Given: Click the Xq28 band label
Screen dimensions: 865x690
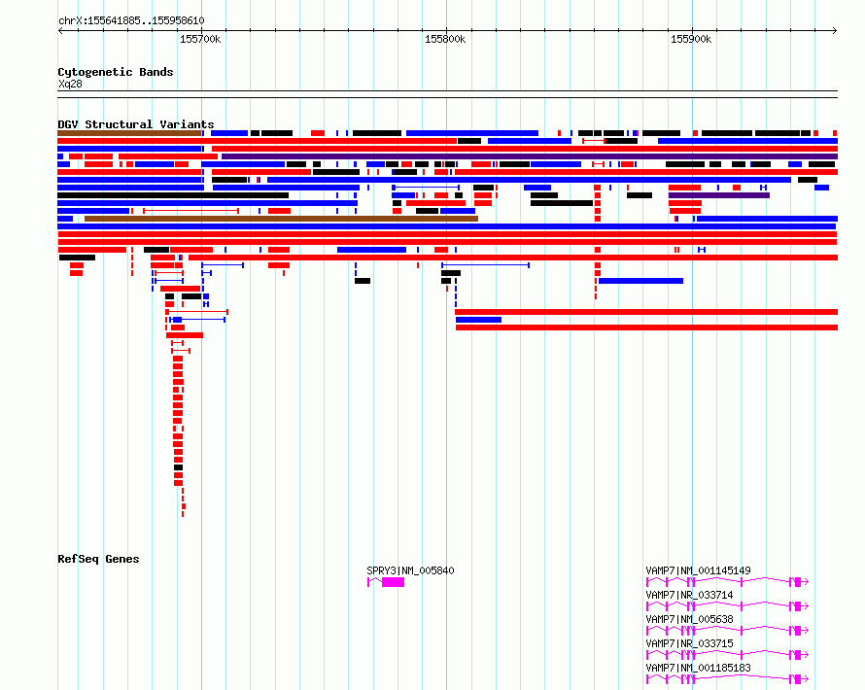Looking at the screenshot, I should pos(70,84).
